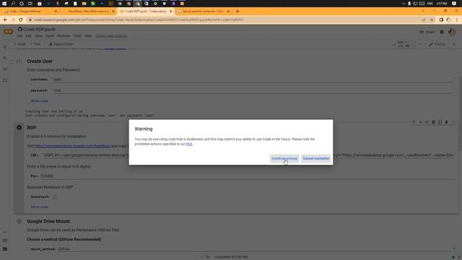Add a new Code cell
This screenshot has width=462, height=260.
pyautogui.click(x=19, y=44)
